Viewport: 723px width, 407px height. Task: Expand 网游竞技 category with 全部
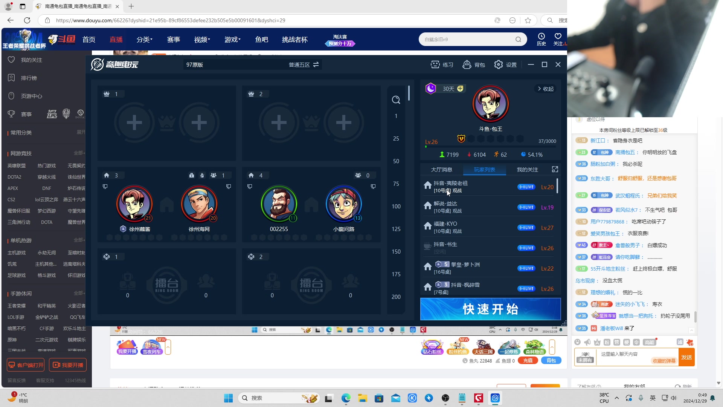[x=79, y=153]
